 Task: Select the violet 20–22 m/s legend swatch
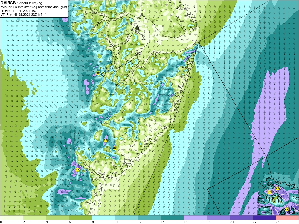(241, 218)
